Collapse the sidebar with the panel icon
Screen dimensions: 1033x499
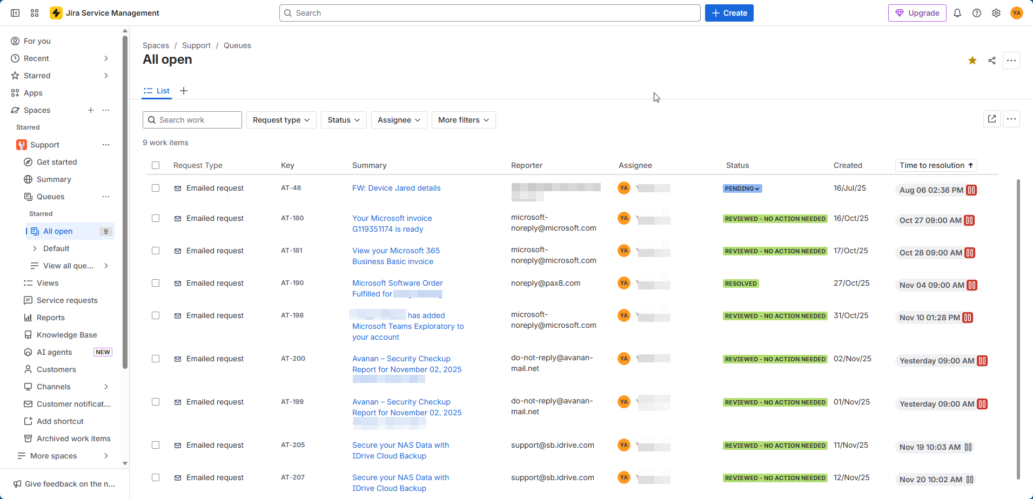[x=15, y=13]
